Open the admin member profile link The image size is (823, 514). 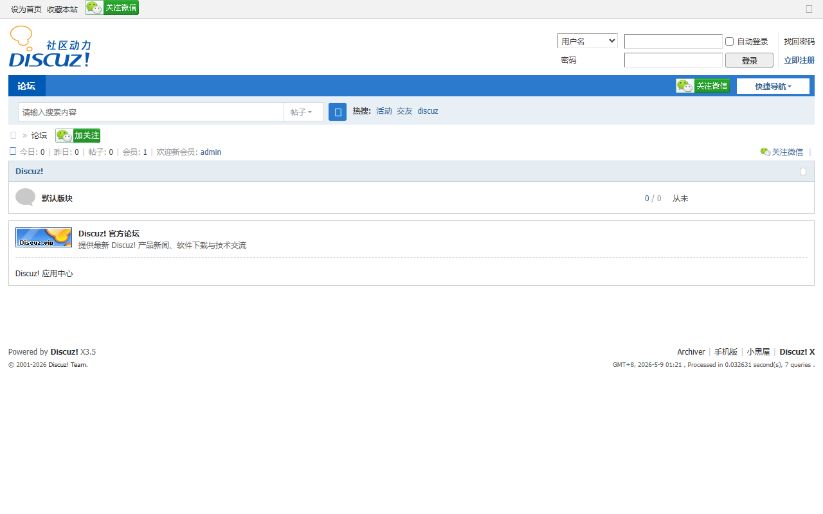click(211, 152)
